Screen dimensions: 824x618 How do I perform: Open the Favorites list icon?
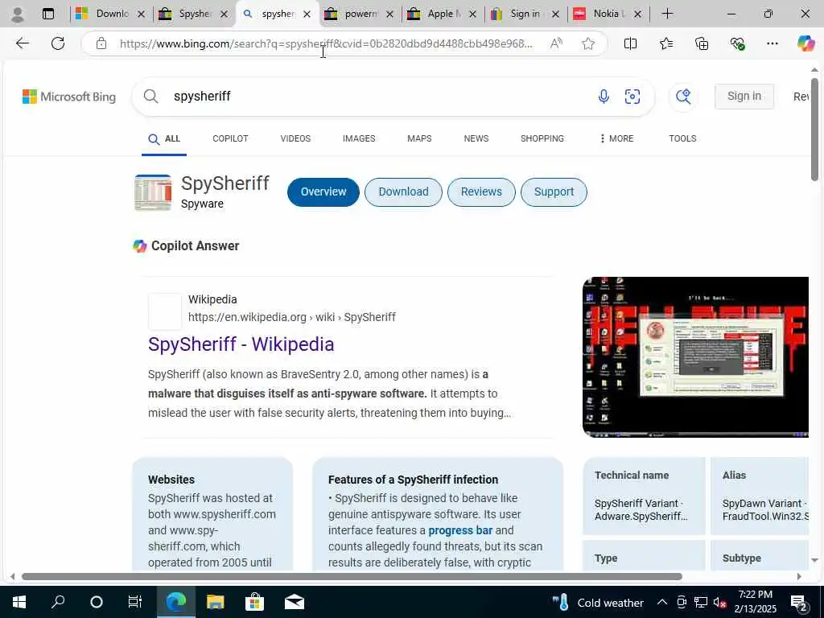point(665,43)
